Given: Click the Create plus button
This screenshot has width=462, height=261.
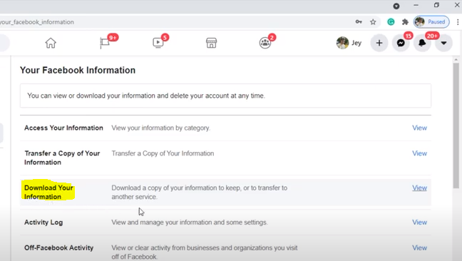Looking at the screenshot, I should [379, 43].
